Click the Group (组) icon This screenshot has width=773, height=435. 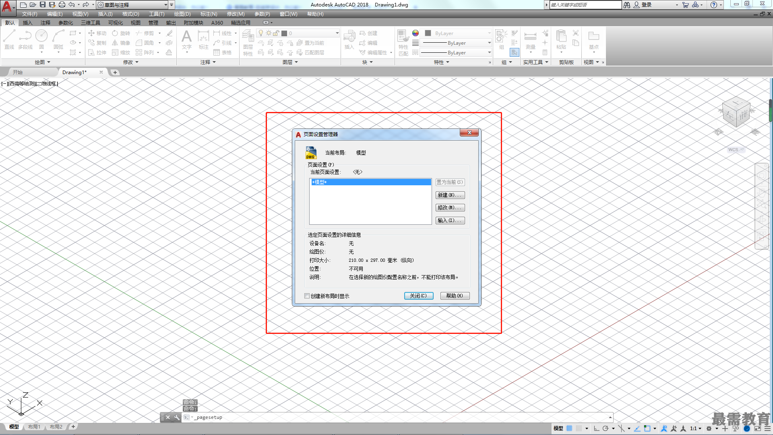501,39
